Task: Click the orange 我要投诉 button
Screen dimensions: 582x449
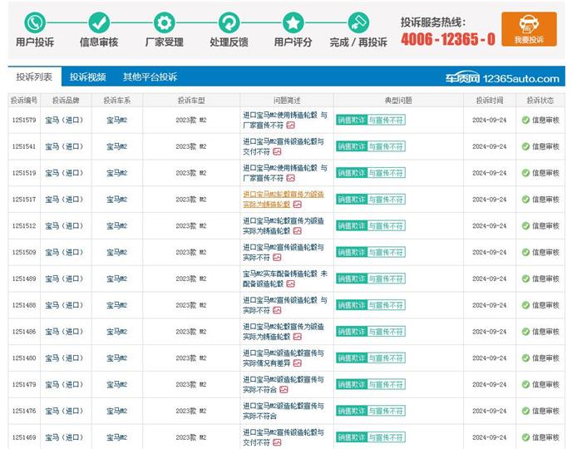Action: (529, 29)
